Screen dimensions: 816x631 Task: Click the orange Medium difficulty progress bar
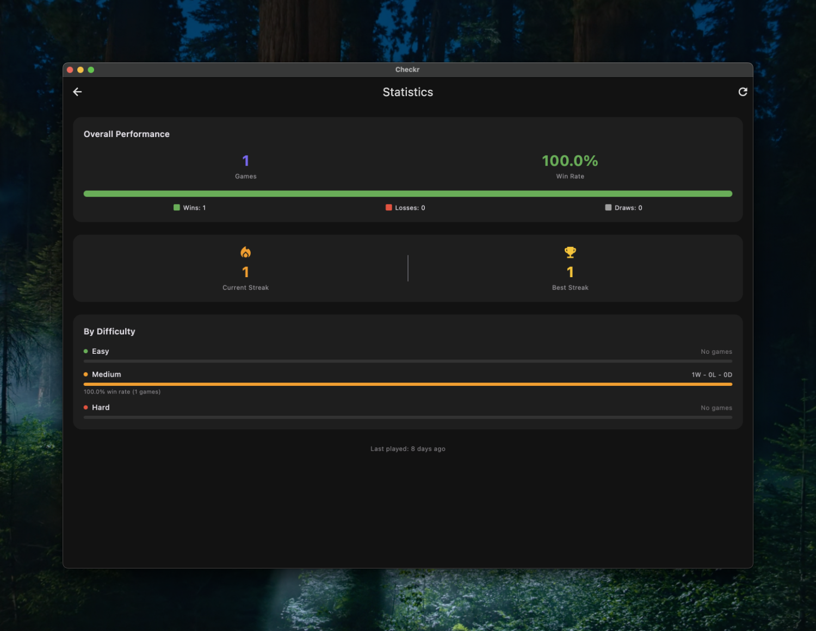pyautogui.click(x=408, y=384)
